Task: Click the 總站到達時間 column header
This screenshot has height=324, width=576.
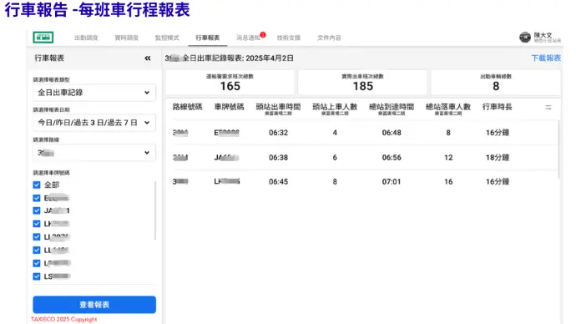Action: 392,107
